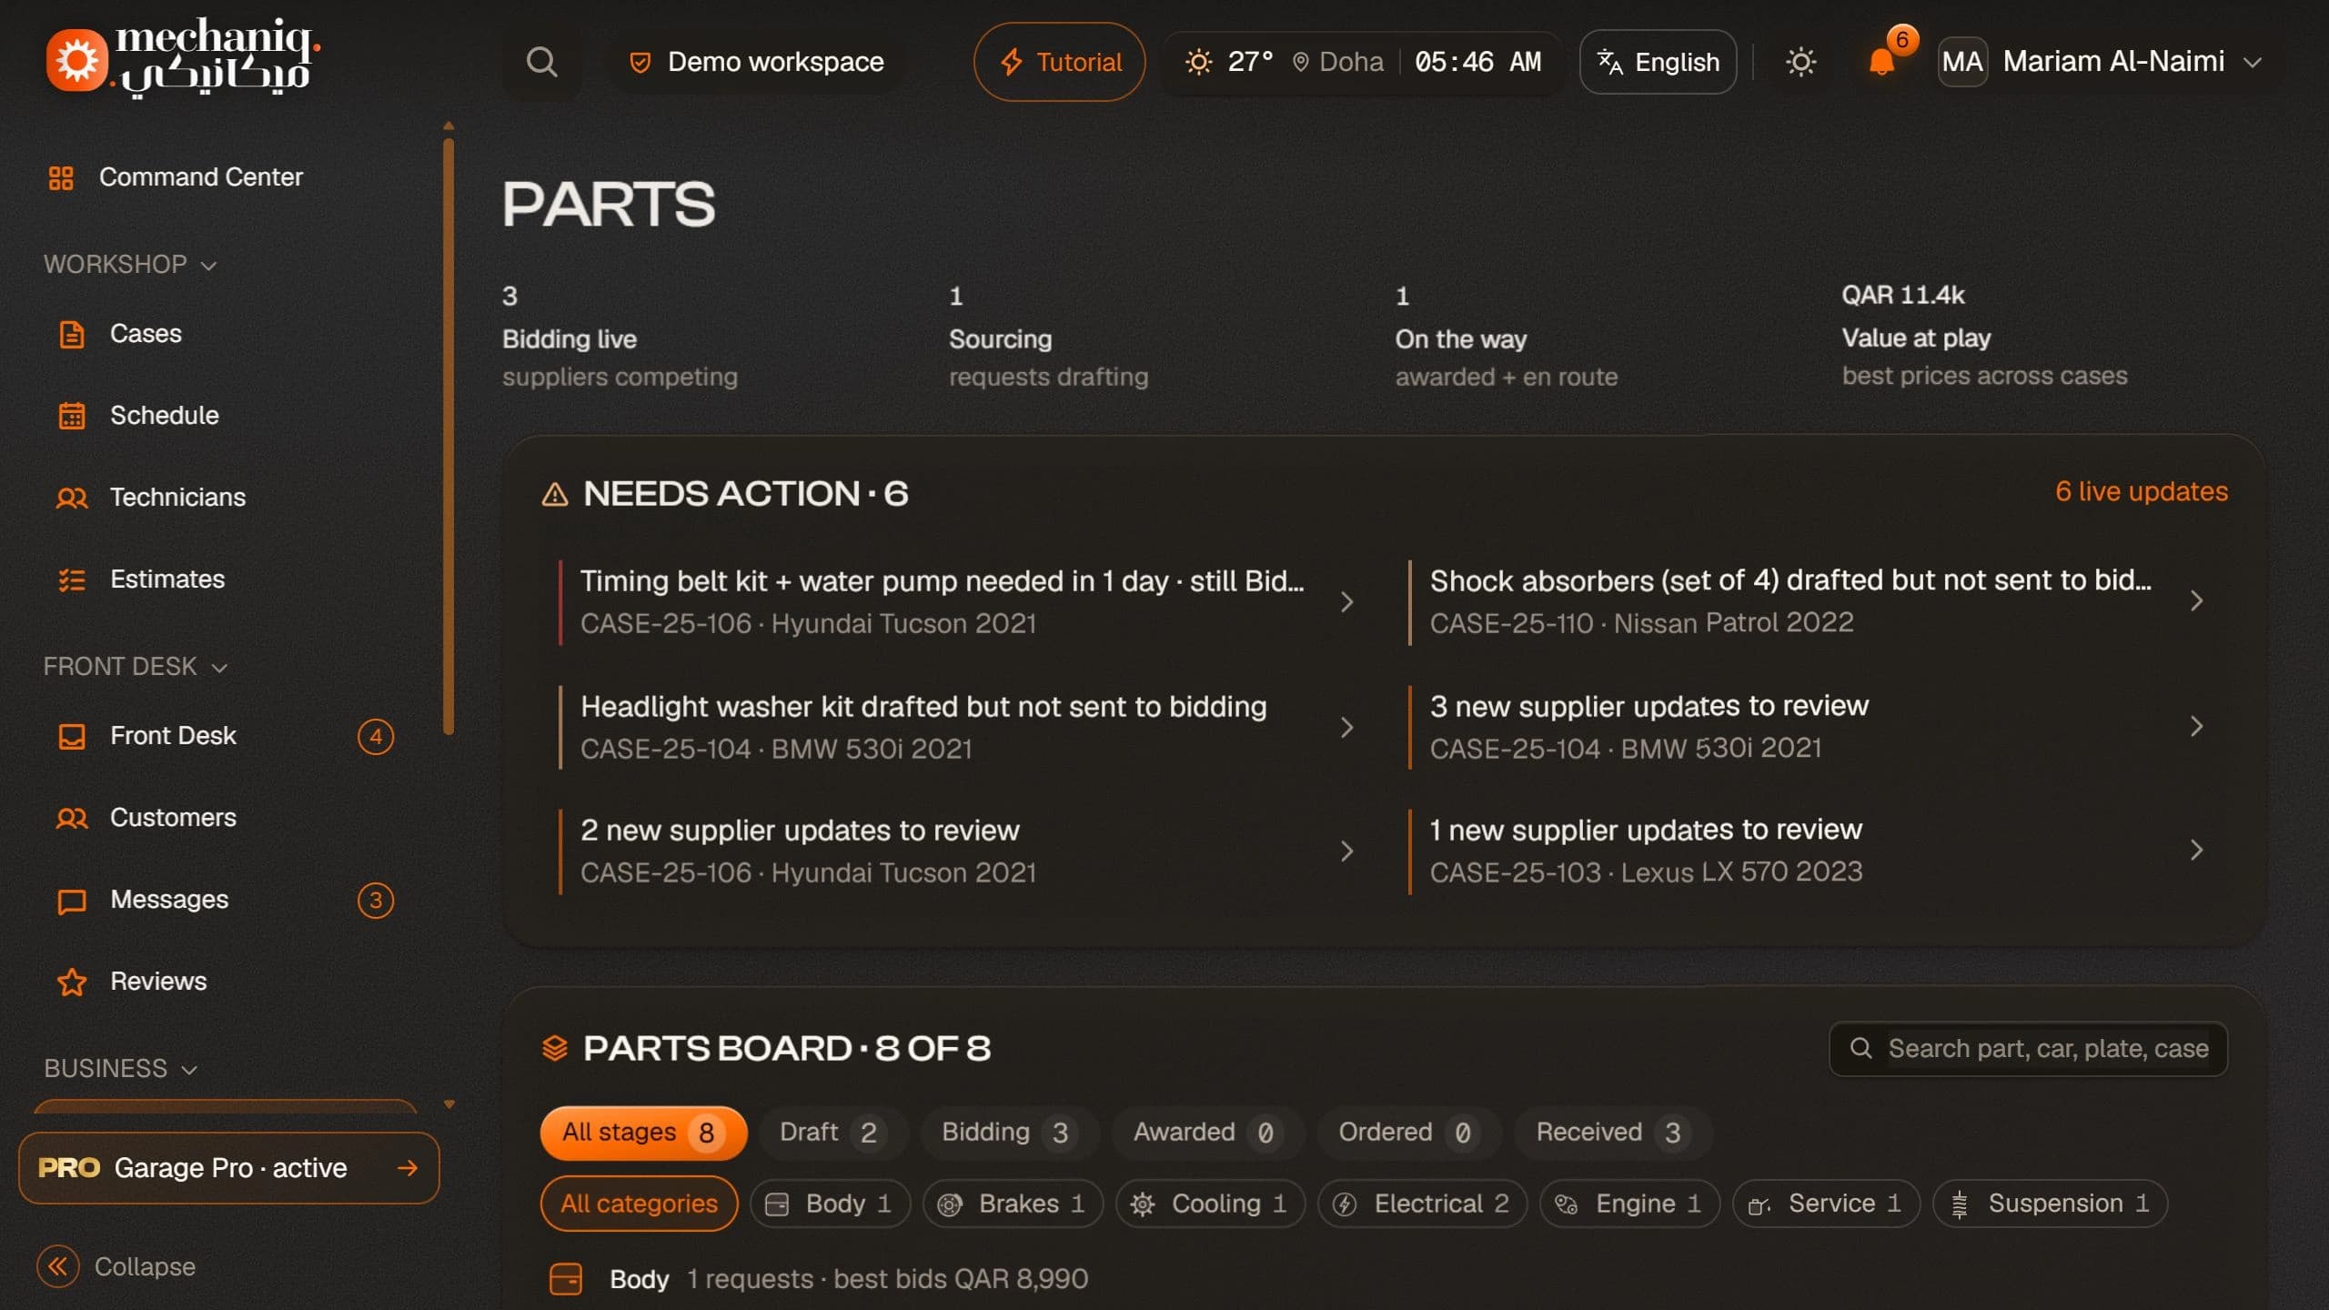
Task: Open Estimates checklist icon
Action: coord(72,579)
